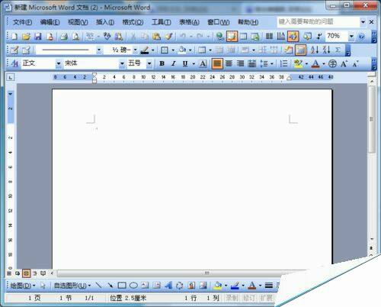Apply the red font color A in Formatting toolbar
The image size is (381, 307).
pos(315,63)
